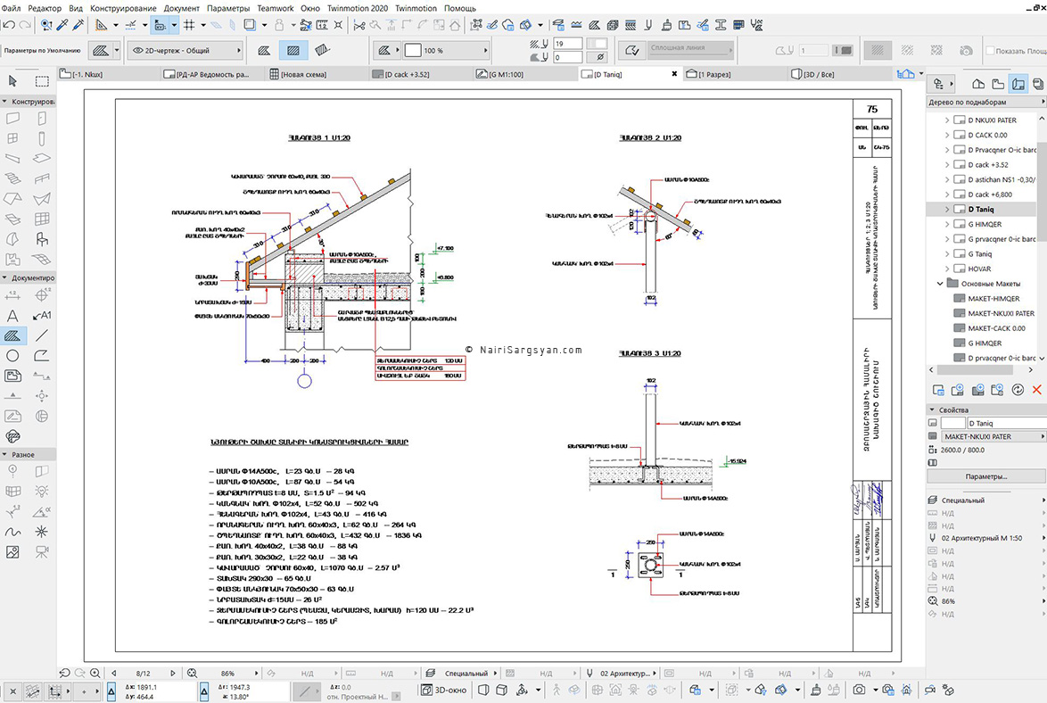1047x703 pixels.
Task: Click the Undo arrow icon
Action: [9, 25]
